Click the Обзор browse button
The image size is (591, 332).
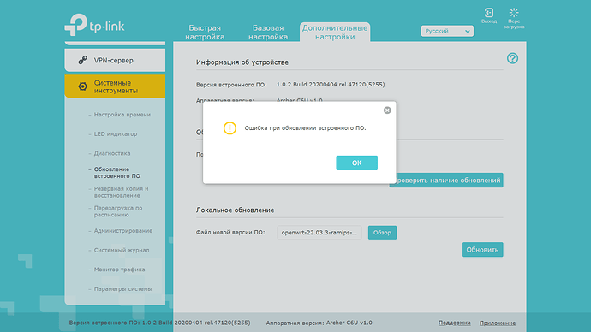pyautogui.click(x=382, y=233)
